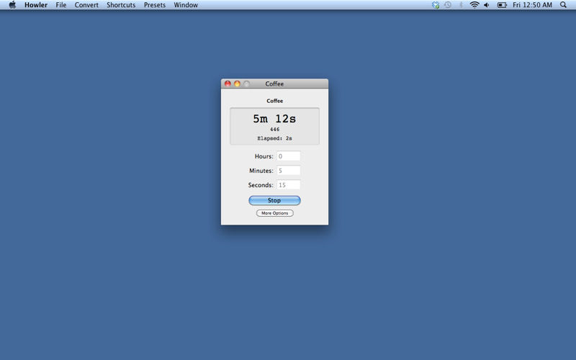
Task: Close the Coffee window with red button
Action: (228, 84)
